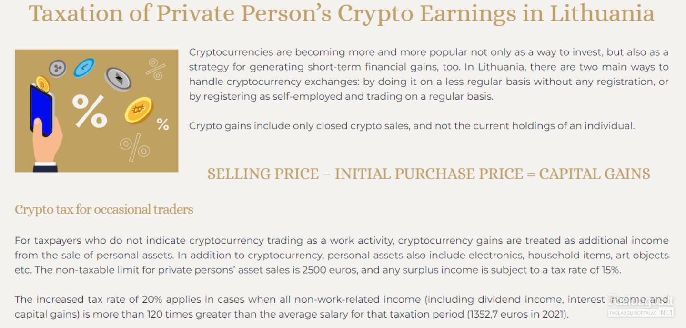
Task: Click the outlined percent sign at the illustration's bottom
Action: tap(135, 147)
